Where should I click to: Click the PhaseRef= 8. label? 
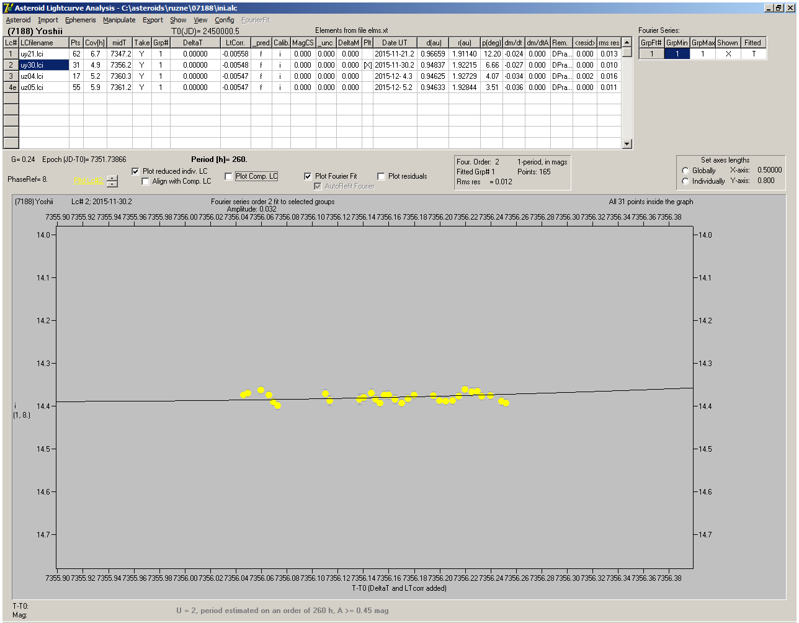tap(28, 179)
